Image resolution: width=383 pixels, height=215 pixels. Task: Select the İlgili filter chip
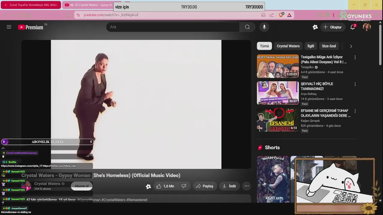click(311, 46)
